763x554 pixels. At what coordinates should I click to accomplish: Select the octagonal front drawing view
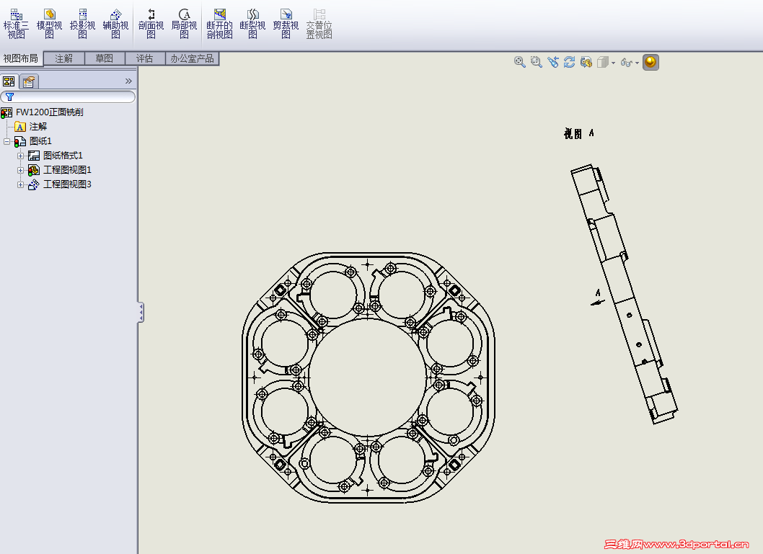point(369,377)
